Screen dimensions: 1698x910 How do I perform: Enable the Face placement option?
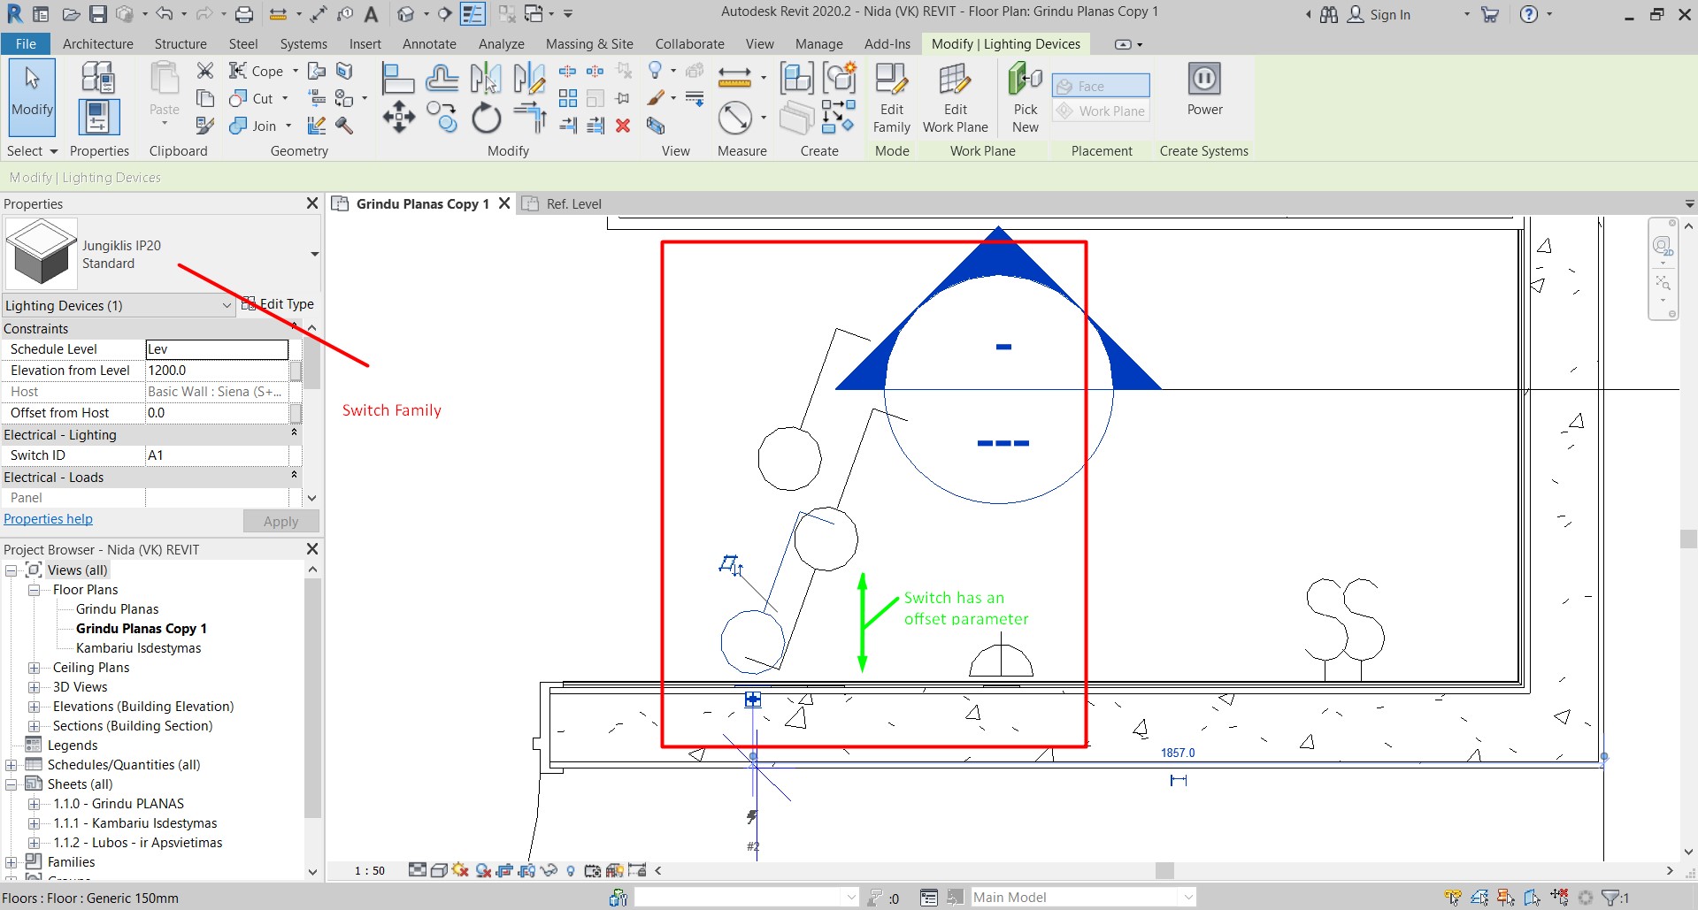click(x=1099, y=85)
